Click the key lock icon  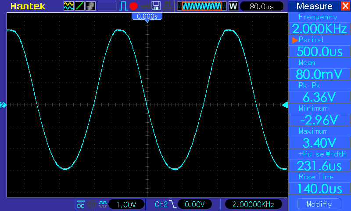146,6
